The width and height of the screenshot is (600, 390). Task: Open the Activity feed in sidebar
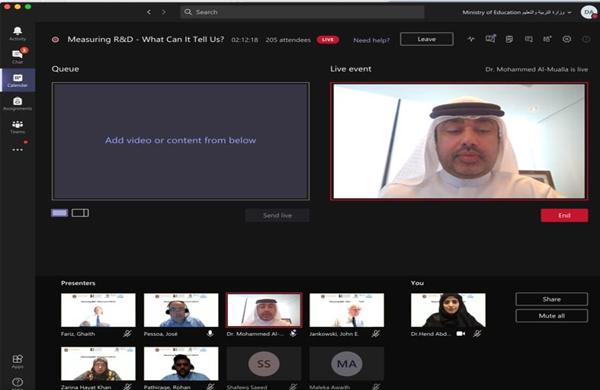click(x=17, y=33)
